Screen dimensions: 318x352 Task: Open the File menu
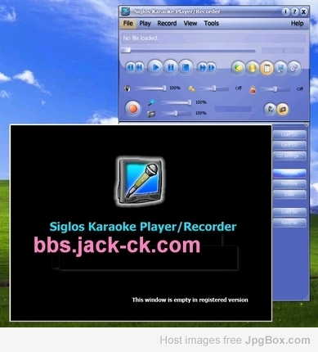pos(128,24)
